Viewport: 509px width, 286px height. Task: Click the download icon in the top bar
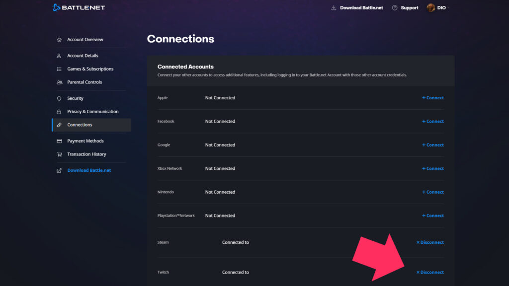click(x=334, y=8)
